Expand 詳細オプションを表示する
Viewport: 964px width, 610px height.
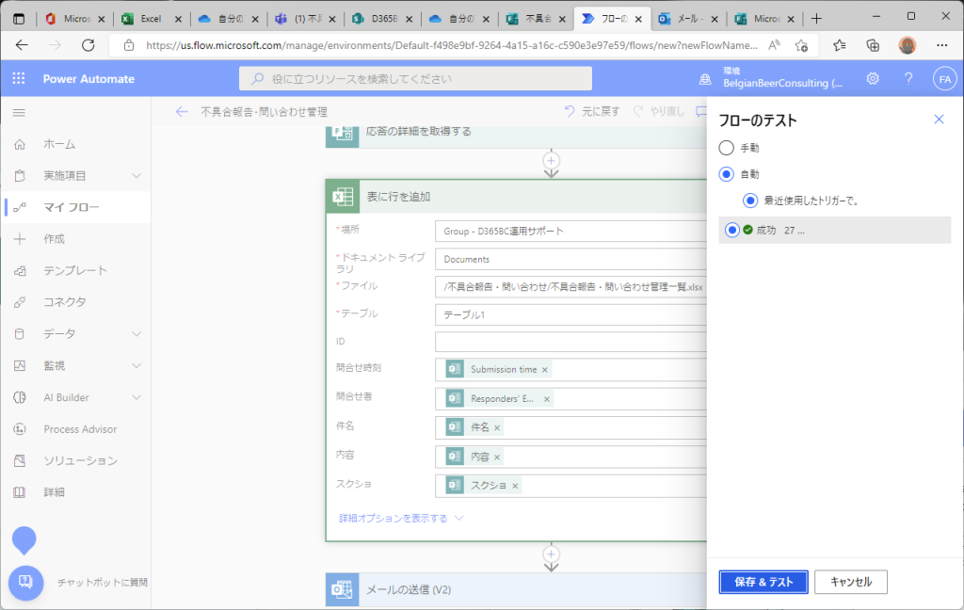tap(401, 519)
